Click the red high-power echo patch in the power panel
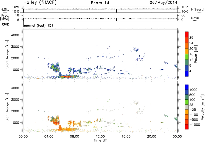Screen dimensions: 205x142 click(x=67, y=76)
